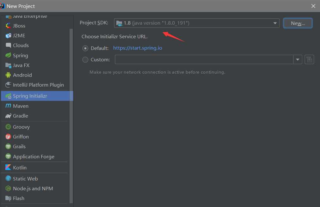Open the https://start.spring.io link
The height and width of the screenshot is (207, 320).
coord(138,48)
